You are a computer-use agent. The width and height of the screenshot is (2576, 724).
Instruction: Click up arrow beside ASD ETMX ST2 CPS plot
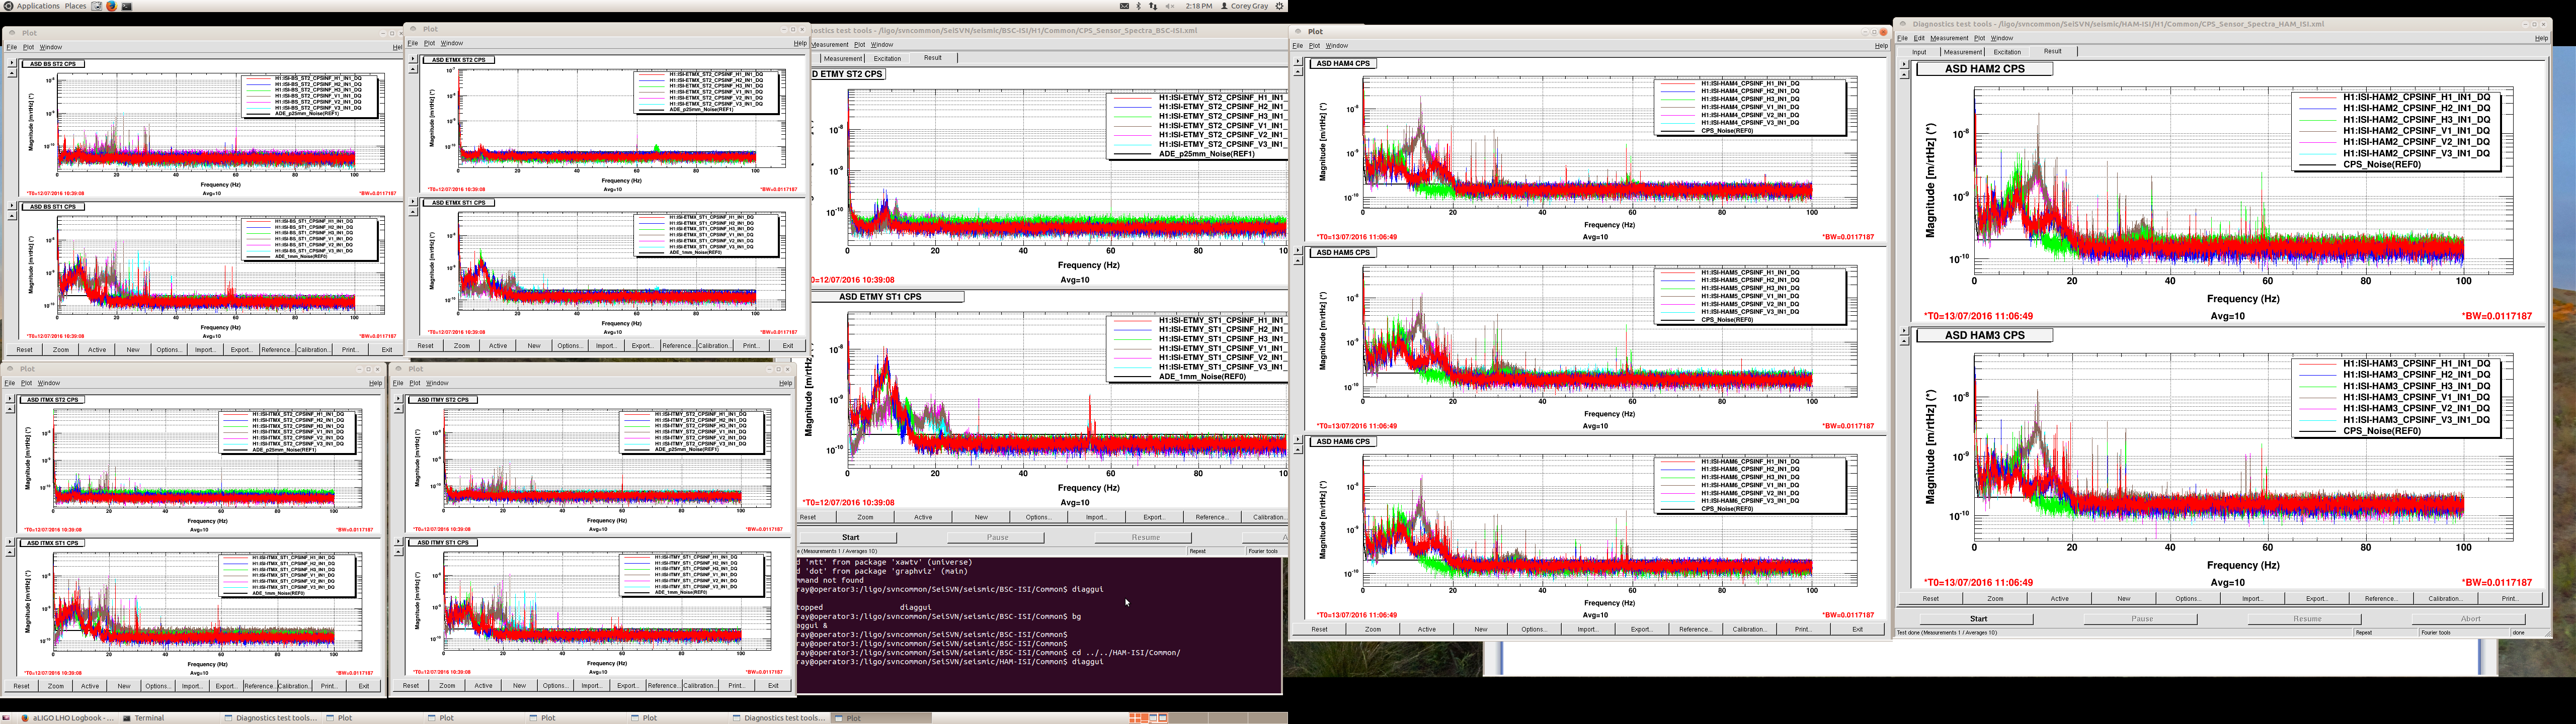coord(413,69)
